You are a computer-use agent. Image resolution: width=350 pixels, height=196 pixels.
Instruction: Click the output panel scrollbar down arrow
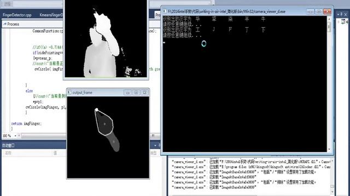tap(332, 192)
